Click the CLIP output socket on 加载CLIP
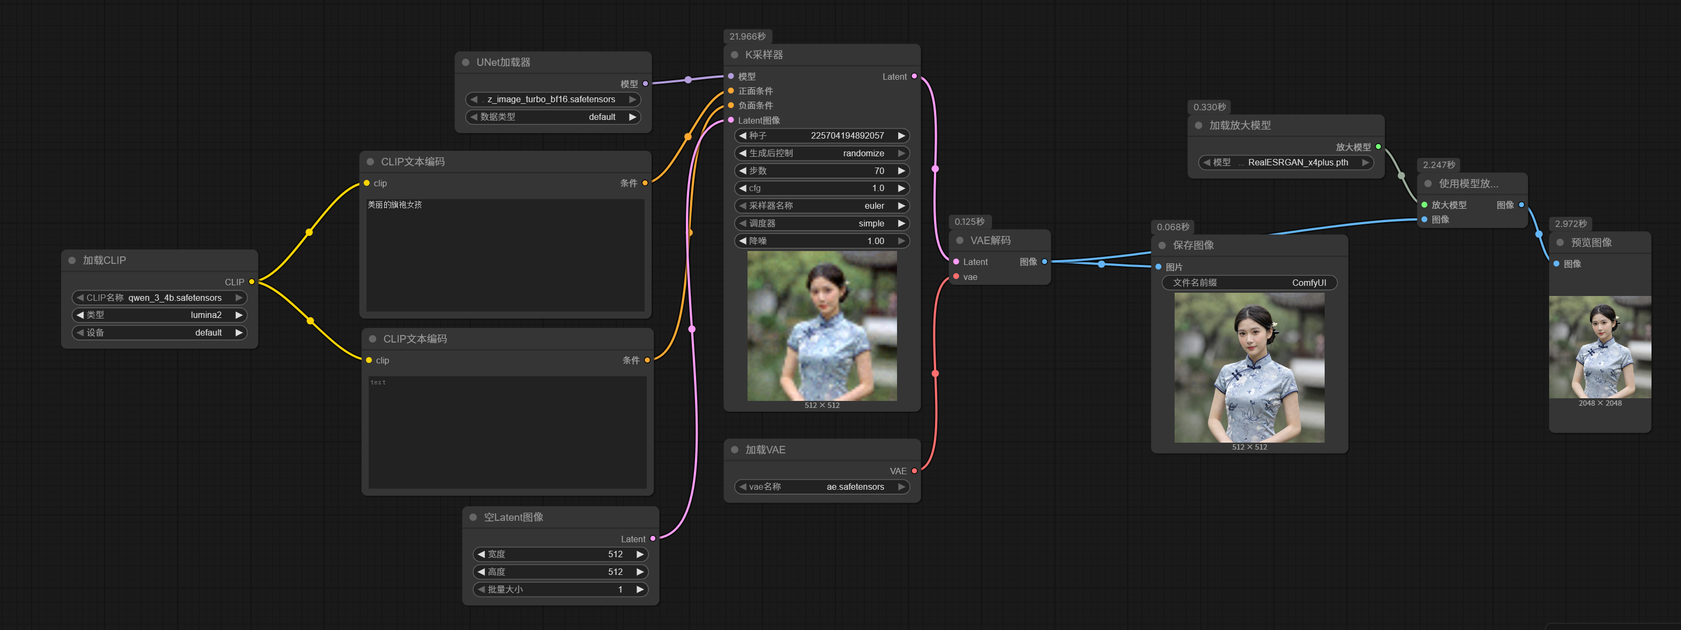1681x630 pixels. pyautogui.click(x=251, y=282)
